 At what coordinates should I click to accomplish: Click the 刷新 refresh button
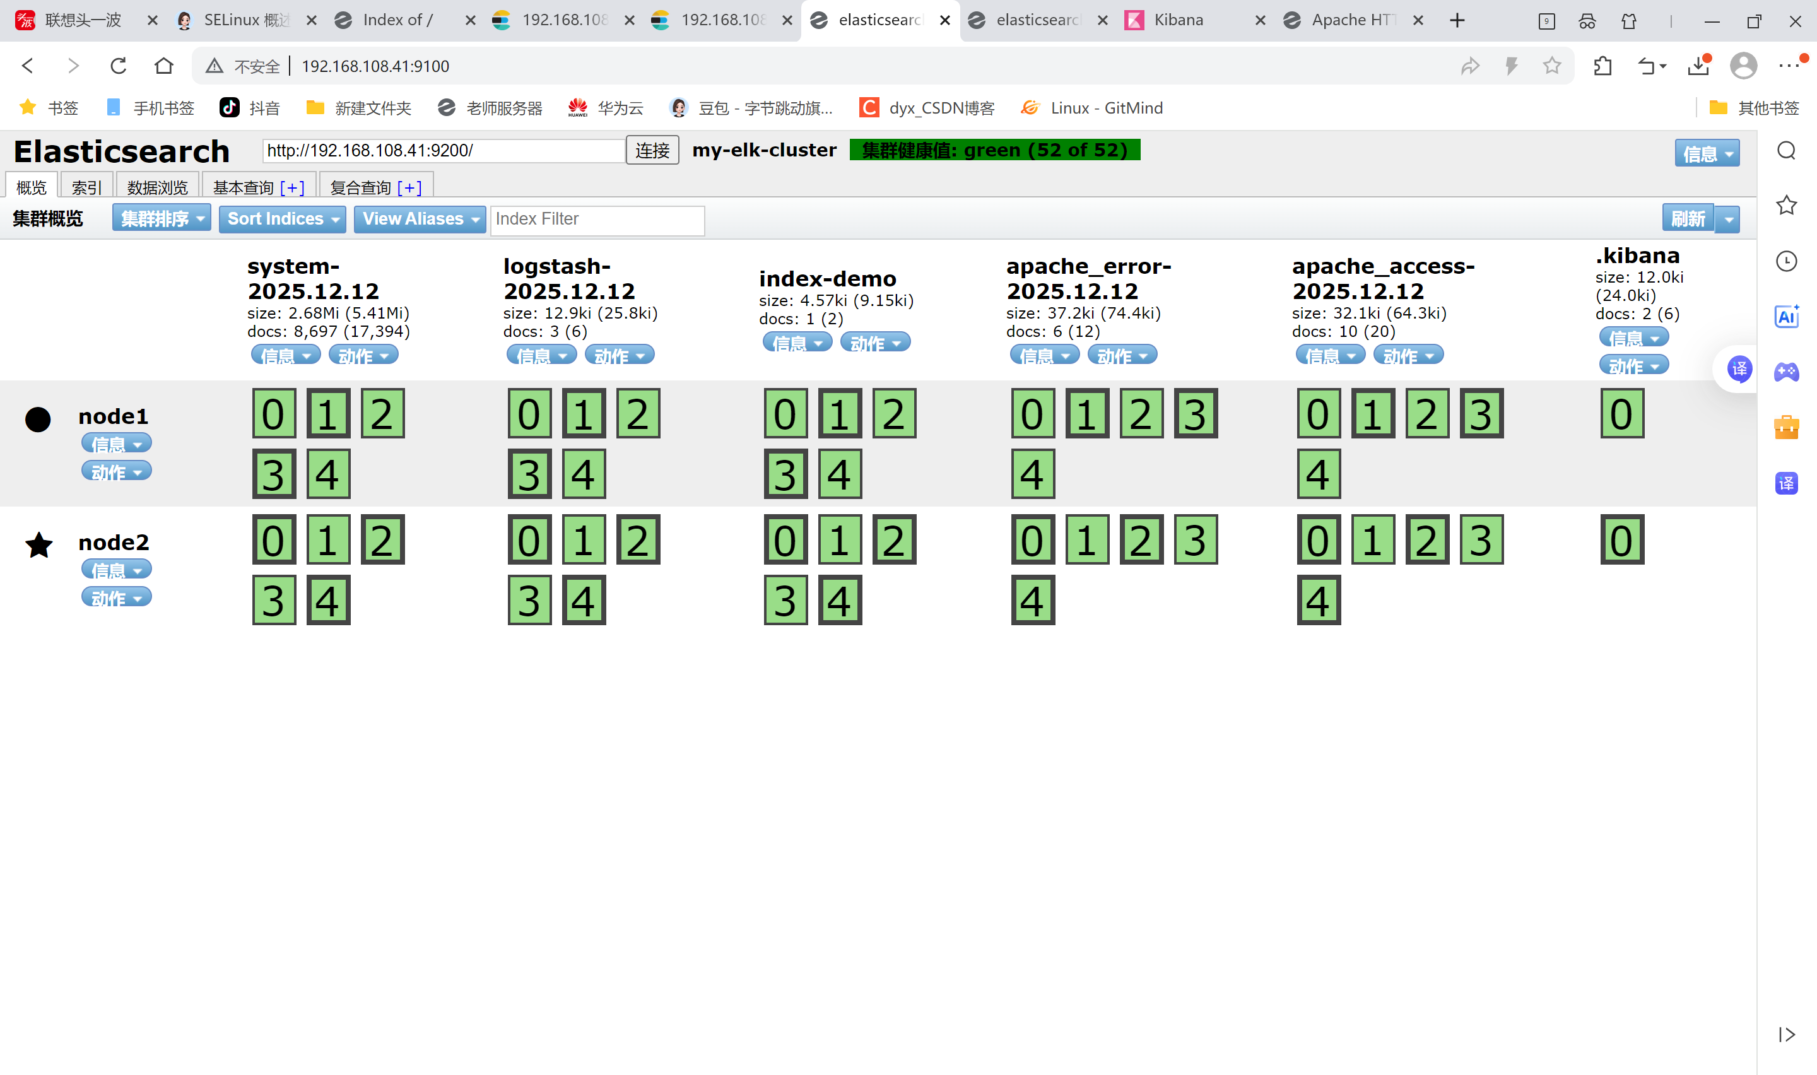(1688, 219)
